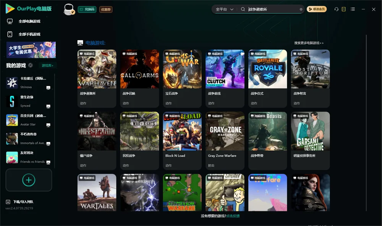Open the Gems of War game thumbnail
The image size is (382, 226).
(x=182, y=69)
